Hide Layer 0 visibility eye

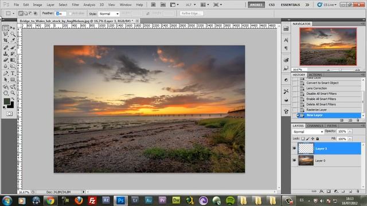[x=294, y=160]
